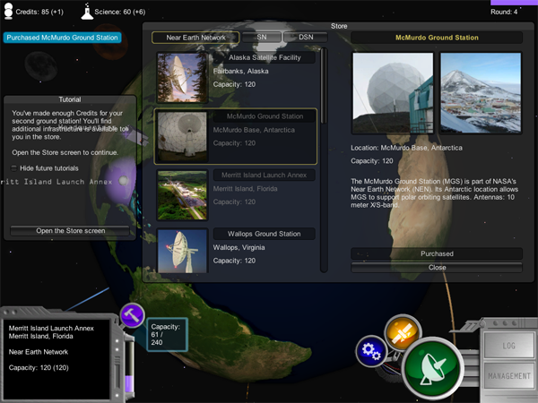
Task: Select Alaska Satellite Facility in store list
Action: click(x=236, y=77)
